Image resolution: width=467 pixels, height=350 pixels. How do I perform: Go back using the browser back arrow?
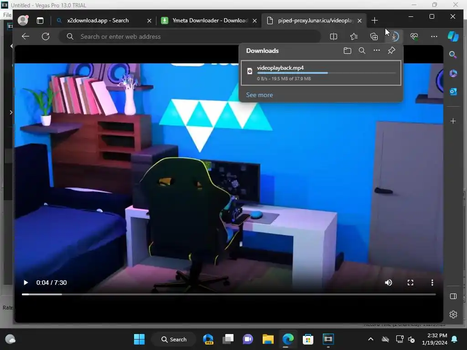tap(26, 36)
